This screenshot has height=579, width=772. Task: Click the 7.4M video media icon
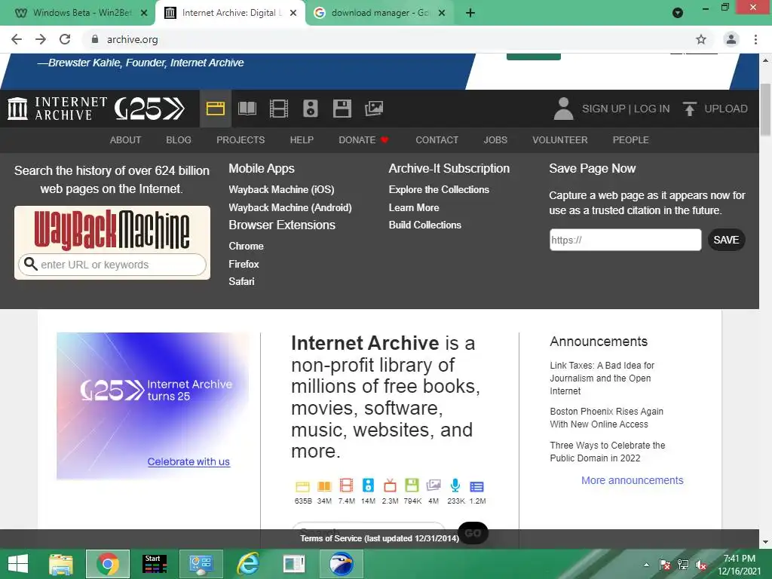point(346,486)
